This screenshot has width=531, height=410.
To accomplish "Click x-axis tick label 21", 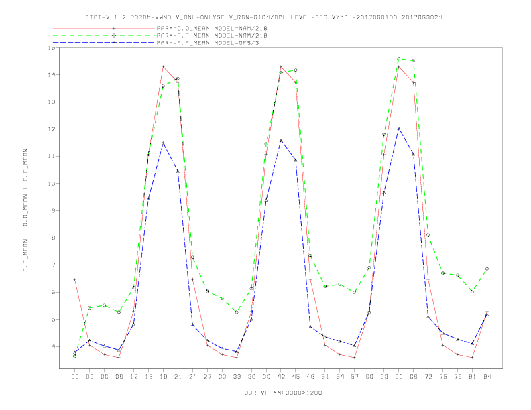I will [178, 377].
